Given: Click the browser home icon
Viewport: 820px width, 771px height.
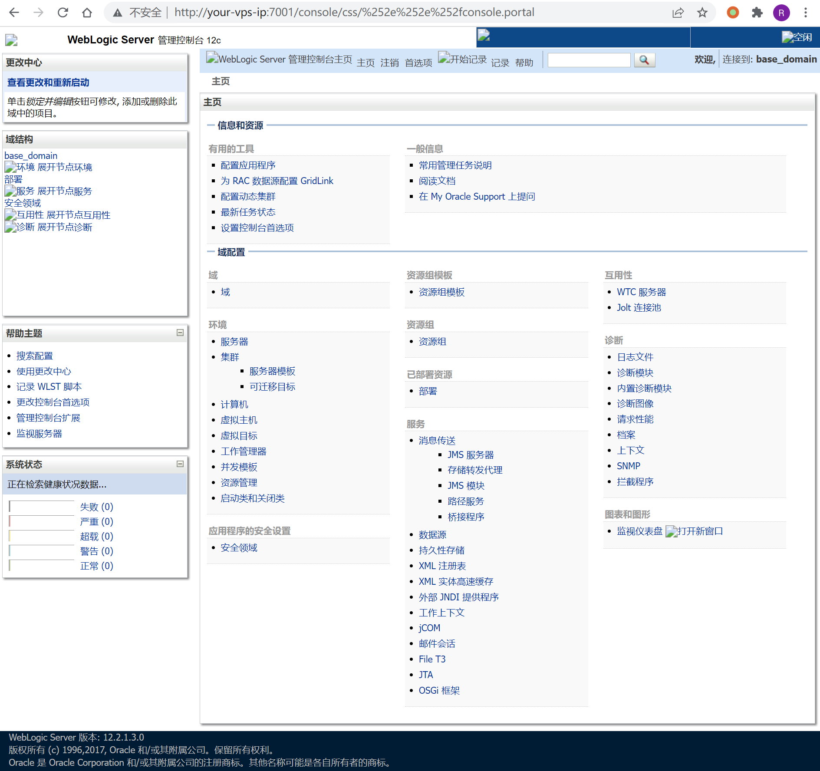Looking at the screenshot, I should [x=87, y=12].
